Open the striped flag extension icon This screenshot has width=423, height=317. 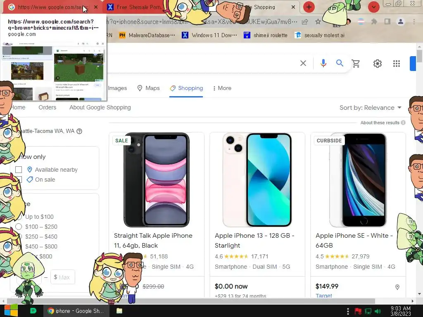[x=361, y=22]
